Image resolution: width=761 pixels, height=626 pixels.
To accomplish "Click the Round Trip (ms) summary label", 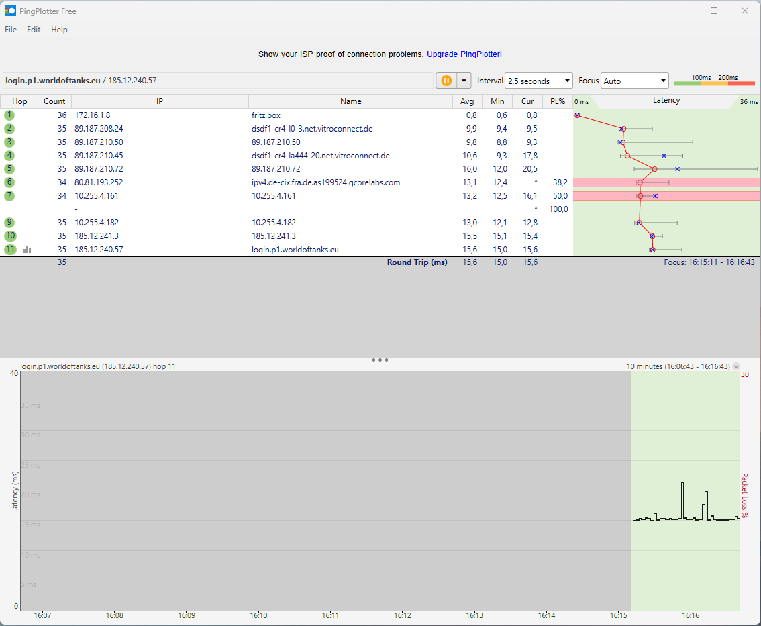I will click(x=417, y=262).
